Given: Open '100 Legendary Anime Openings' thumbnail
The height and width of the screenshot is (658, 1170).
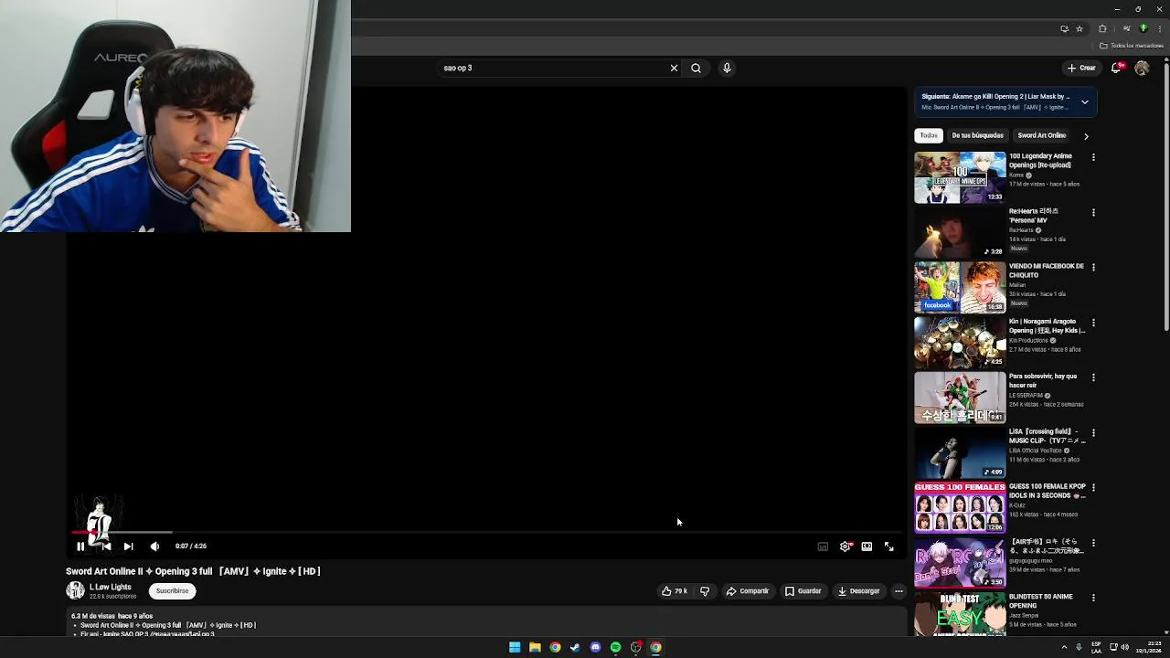Looking at the screenshot, I should (960, 177).
